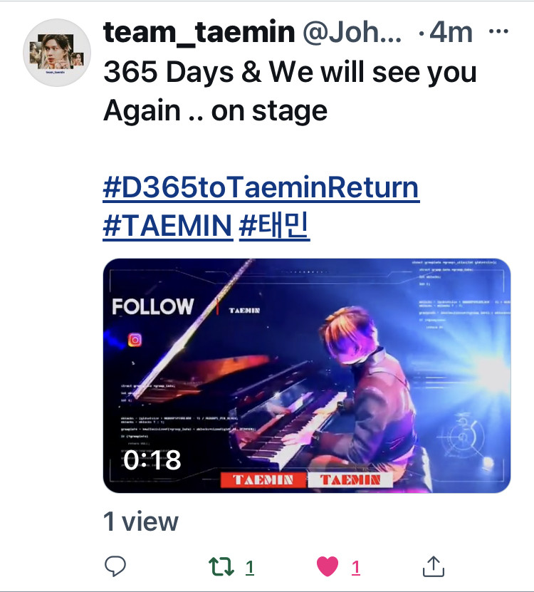Click the tweet text 365 Days
Screen dimensions: 534x592
pyautogui.click(x=168, y=72)
